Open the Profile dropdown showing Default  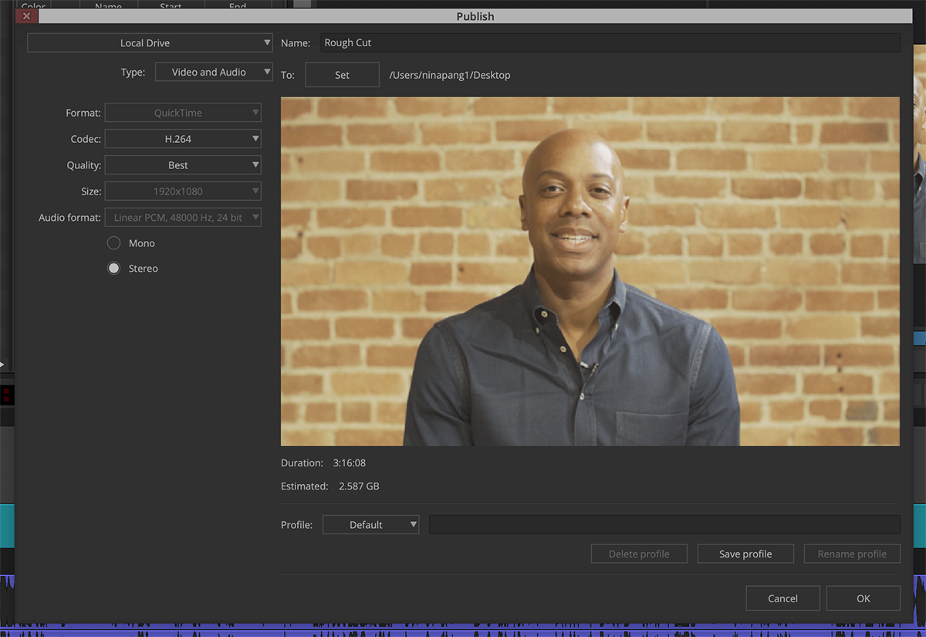tap(370, 524)
